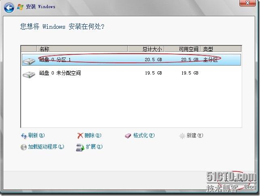The width and height of the screenshot is (260, 196).
Task: Go back using the blue arrow button
Action: coord(9,8)
